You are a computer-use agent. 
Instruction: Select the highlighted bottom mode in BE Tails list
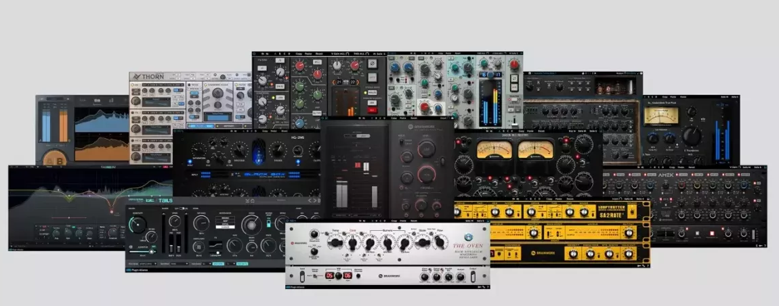coord(225,227)
